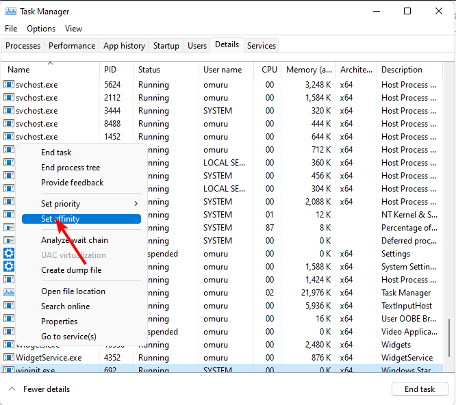The width and height of the screenshot is (456, 405).
Task: Sort by the Name column header
Action: (x=50, y=70)
